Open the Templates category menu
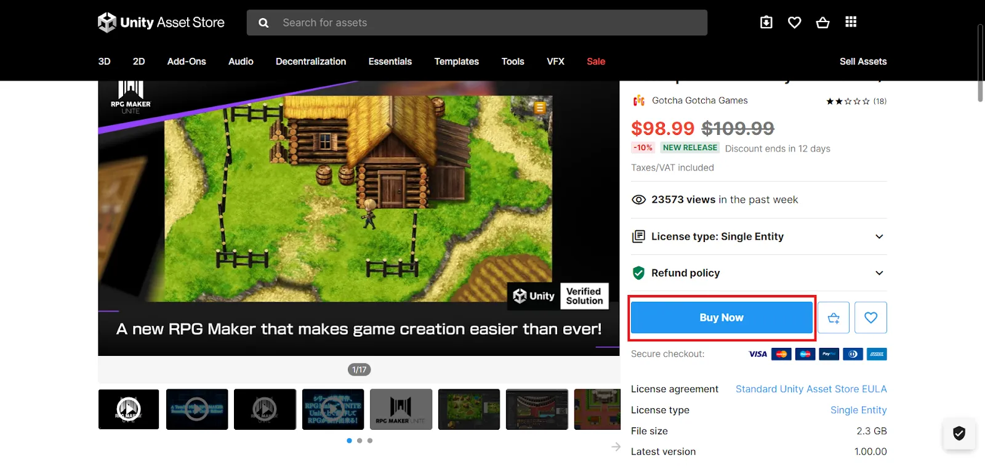The width and height of the screenshot is (985, 476). pos(456,62)
